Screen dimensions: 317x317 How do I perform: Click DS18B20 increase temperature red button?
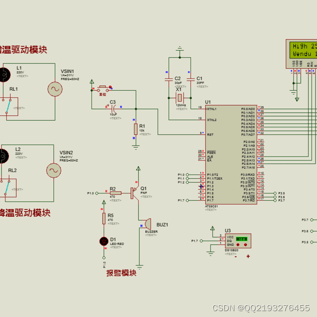point(245,245)
